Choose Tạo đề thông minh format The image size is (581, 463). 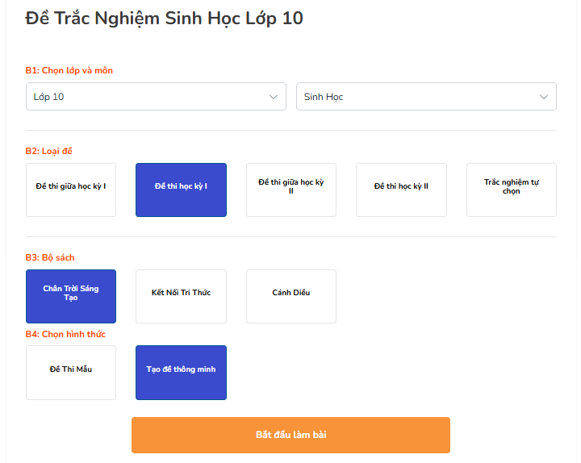click(182, 373)
